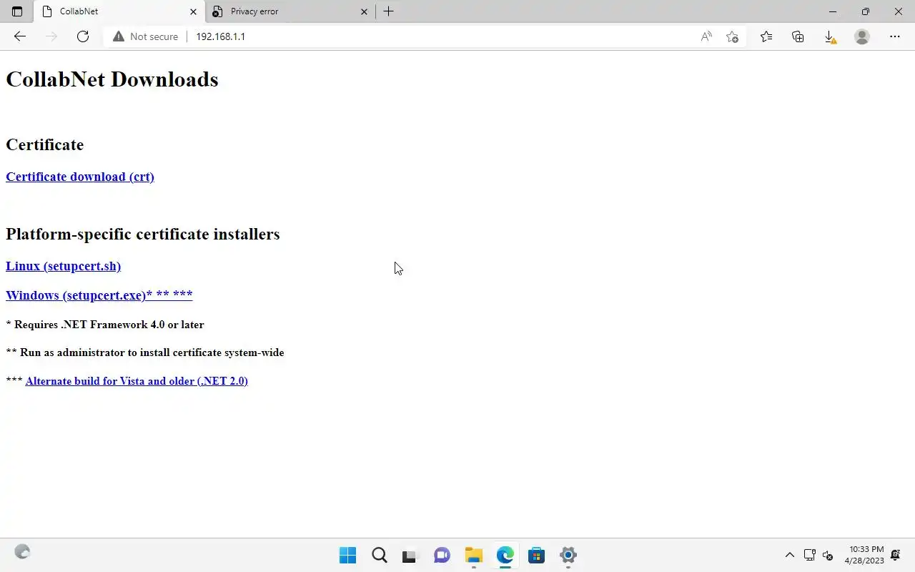915x572 pixels.
Task: Open the Collections icon
Action: click(x=798, y=36)
